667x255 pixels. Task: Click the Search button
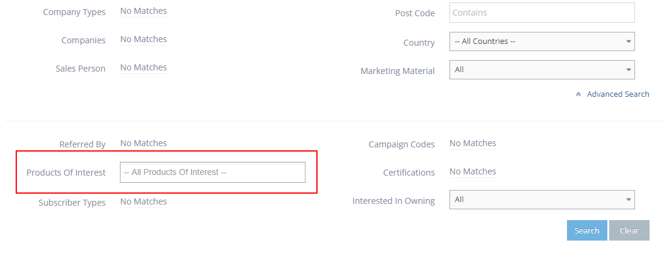coord(586,230)
